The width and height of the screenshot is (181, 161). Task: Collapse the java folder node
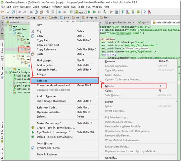coord(10,33)
